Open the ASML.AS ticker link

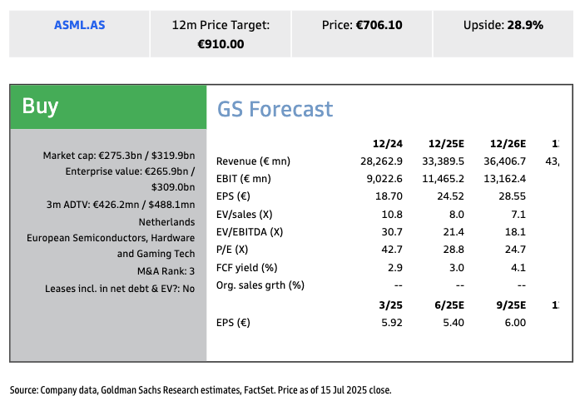coord(79,25)
